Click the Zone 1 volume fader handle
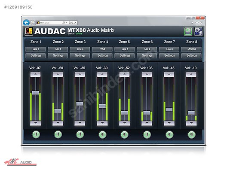The width and height of the screenshot is (227, 170). [35, 93]
